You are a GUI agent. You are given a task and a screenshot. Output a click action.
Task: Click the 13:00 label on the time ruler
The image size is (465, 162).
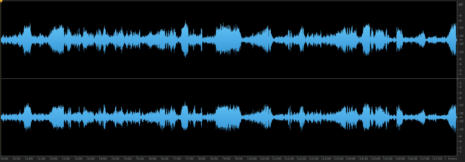(x=326, y=159)
